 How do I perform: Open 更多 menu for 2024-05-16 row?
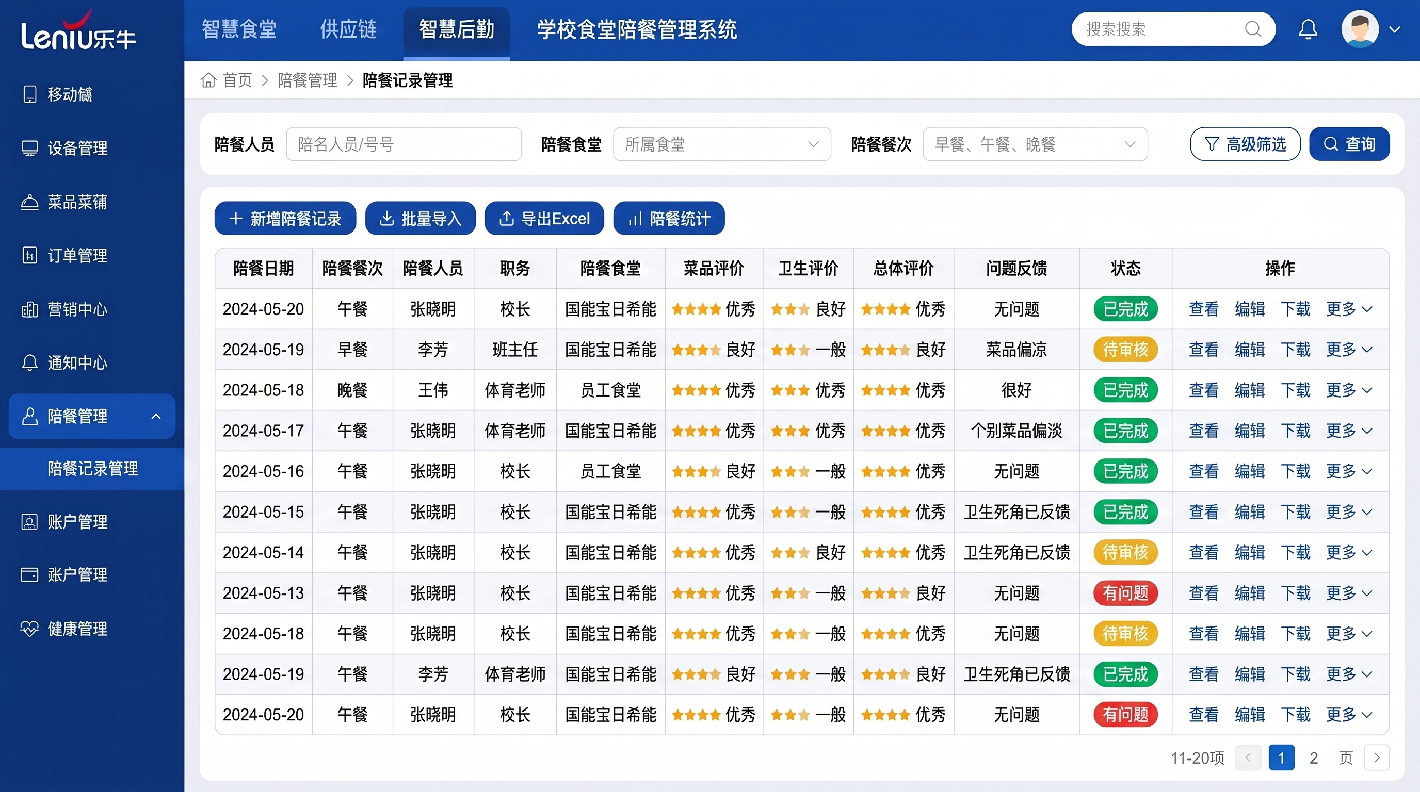[x=1349, y=471]
